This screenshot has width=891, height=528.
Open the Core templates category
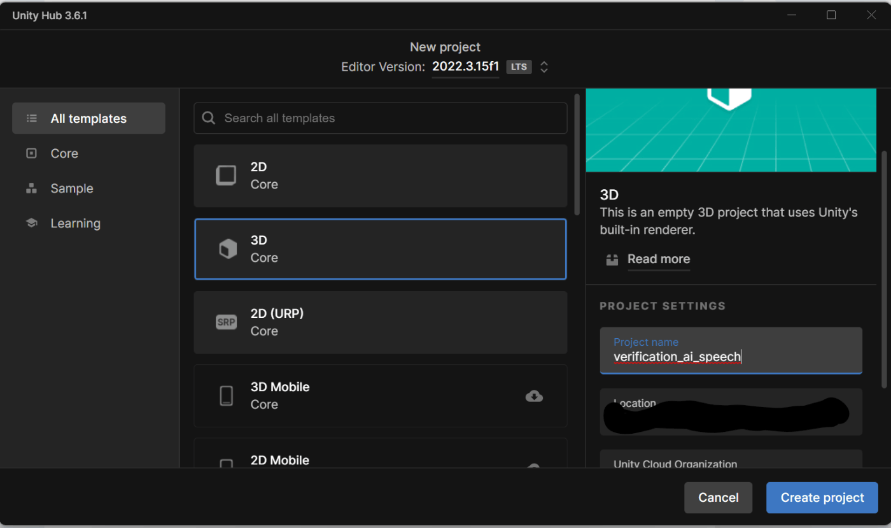pyautogui.click(x=88, y=153)
